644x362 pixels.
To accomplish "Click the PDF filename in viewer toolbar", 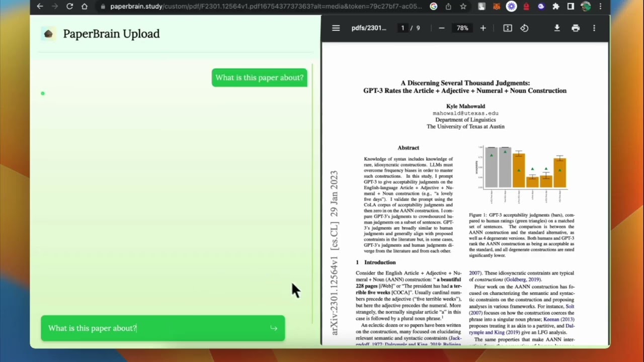I will [x=369, y=28].
